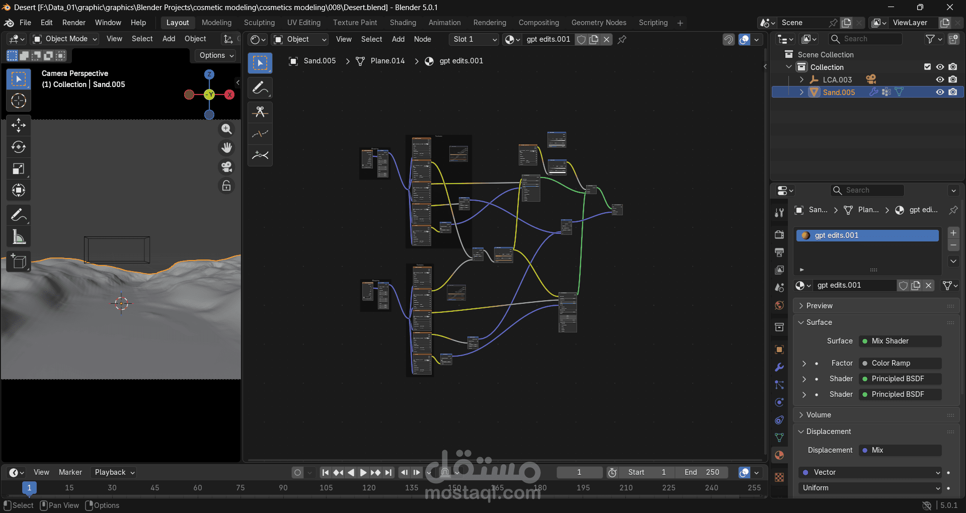This screenshot has height=513, width=966.
Task: Hide Sand.005 in viewport with eye icon
Action: tap(939, 92)
